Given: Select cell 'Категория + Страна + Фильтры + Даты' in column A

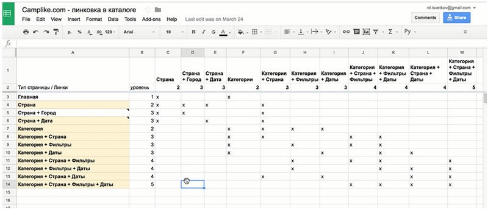Looking at the screenshot, I should [73, 184].
